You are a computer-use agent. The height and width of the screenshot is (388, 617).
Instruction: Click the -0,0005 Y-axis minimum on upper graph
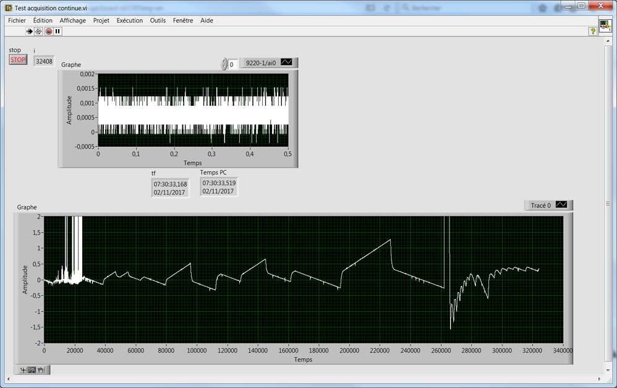click(85, 147)
